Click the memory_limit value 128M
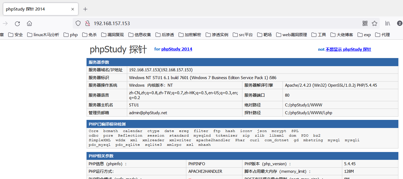 (349, 171)
